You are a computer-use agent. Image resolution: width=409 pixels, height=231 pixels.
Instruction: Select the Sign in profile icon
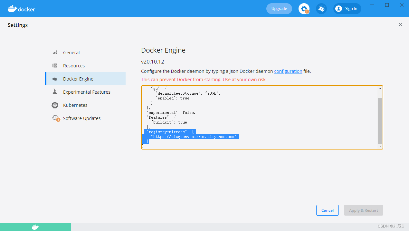(338, 9)
